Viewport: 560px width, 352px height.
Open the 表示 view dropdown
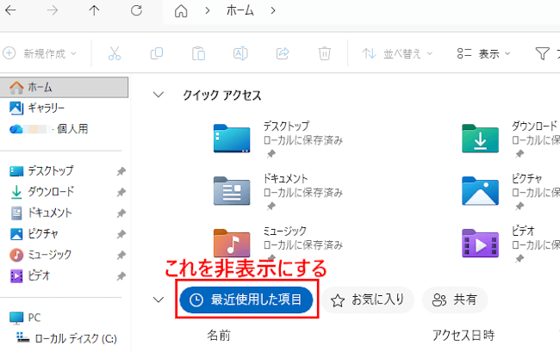(484, 53)
